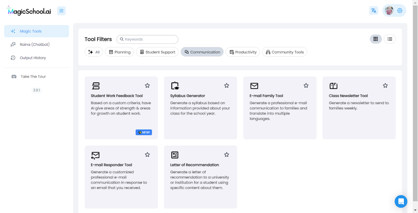This screenshot has width=418, height=213.
Task: Click the hamburger menu icon beside the logo
Action: tap(61, 11)
